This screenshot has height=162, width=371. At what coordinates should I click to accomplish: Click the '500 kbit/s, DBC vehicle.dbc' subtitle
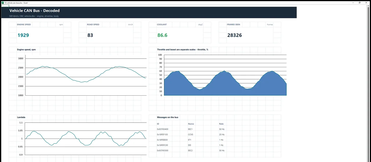coord(34,16)
